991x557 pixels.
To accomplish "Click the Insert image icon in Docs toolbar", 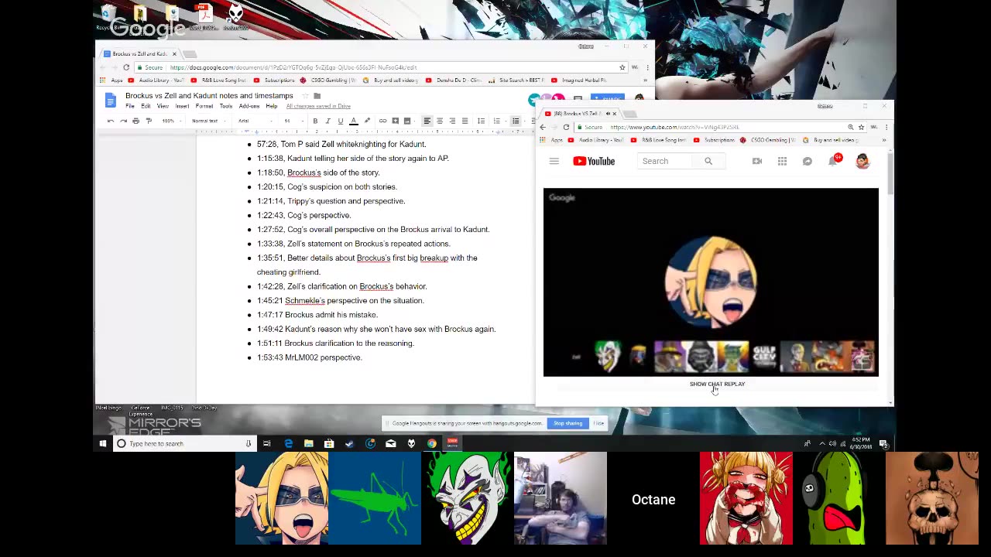I will (x=407, y=121).
